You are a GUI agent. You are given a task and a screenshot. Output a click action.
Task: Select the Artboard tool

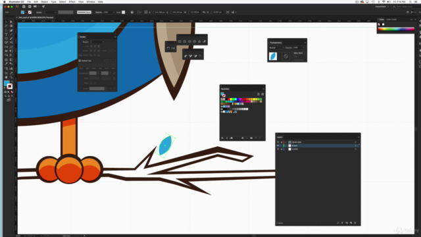[x=6, y=73]
